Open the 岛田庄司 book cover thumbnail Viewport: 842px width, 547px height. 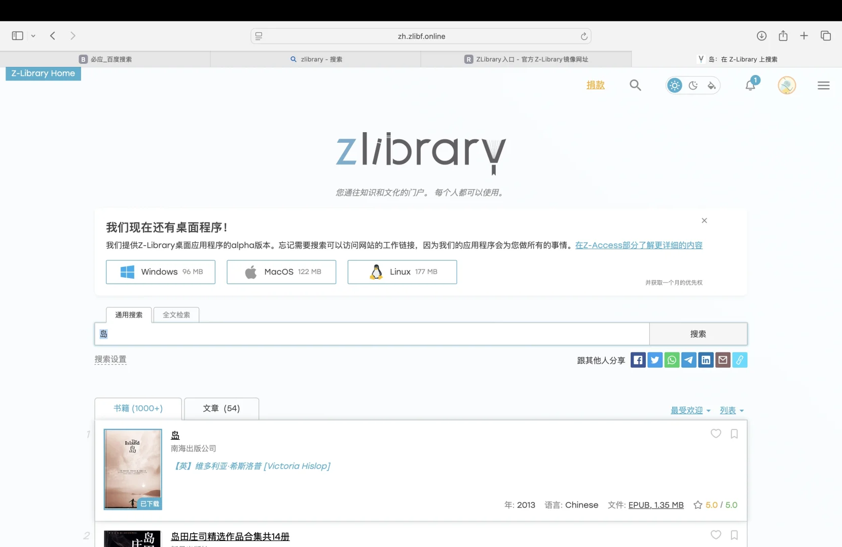pyautogui.click(x=132, y=538)
